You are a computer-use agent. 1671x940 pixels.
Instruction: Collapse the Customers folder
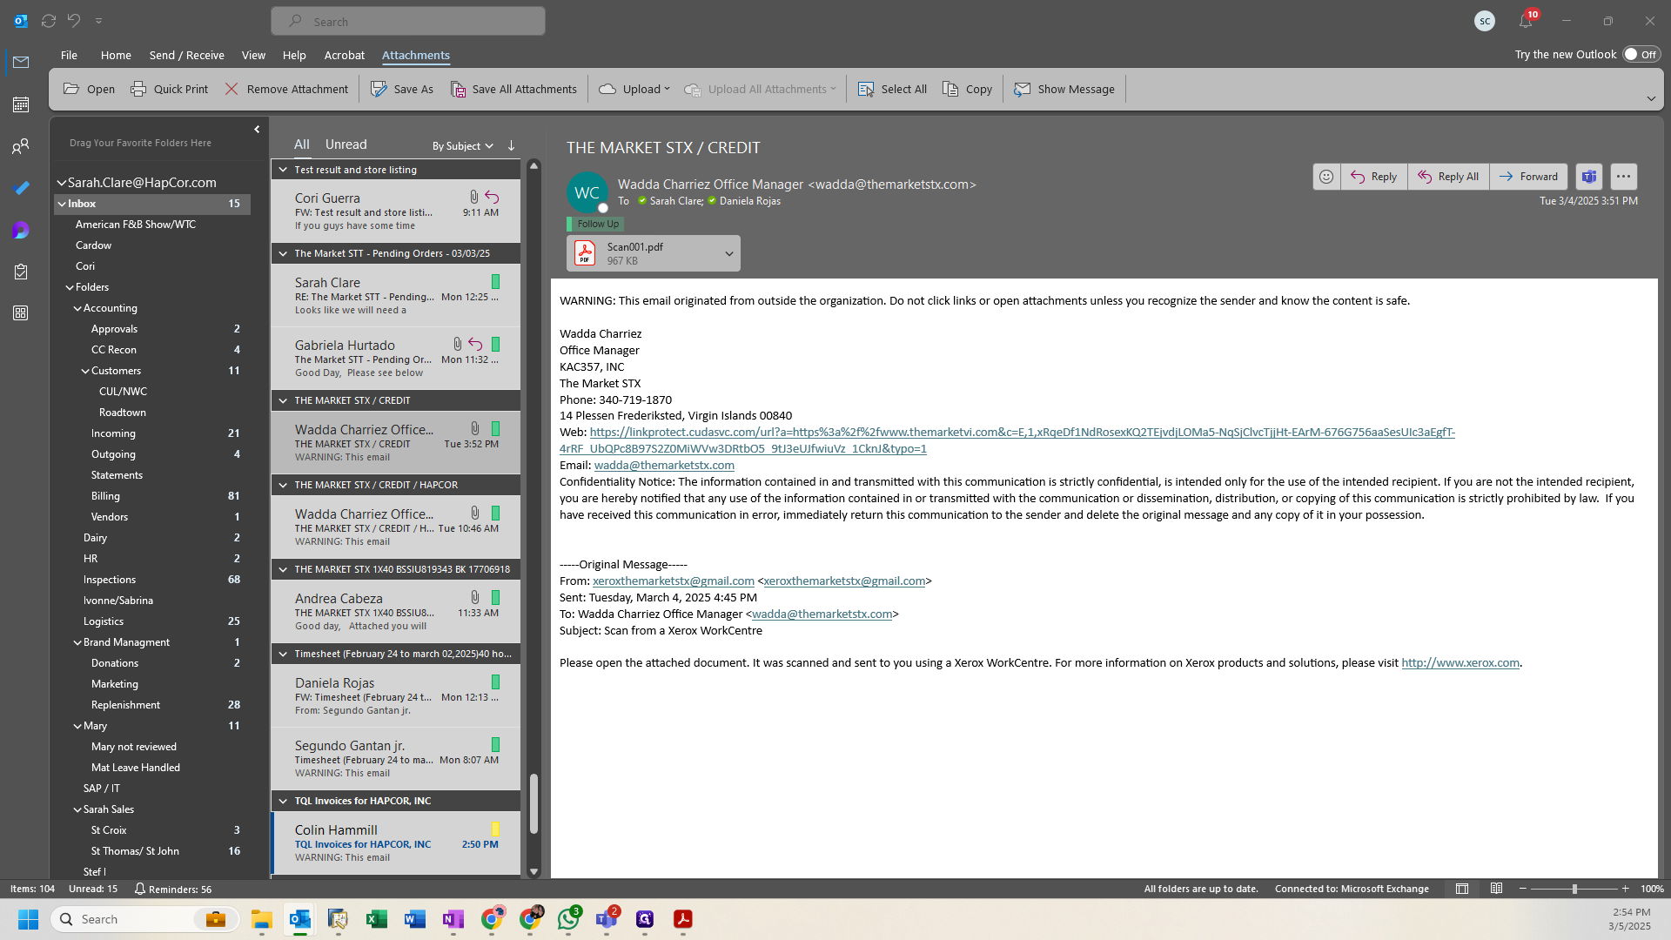(85, 371)
